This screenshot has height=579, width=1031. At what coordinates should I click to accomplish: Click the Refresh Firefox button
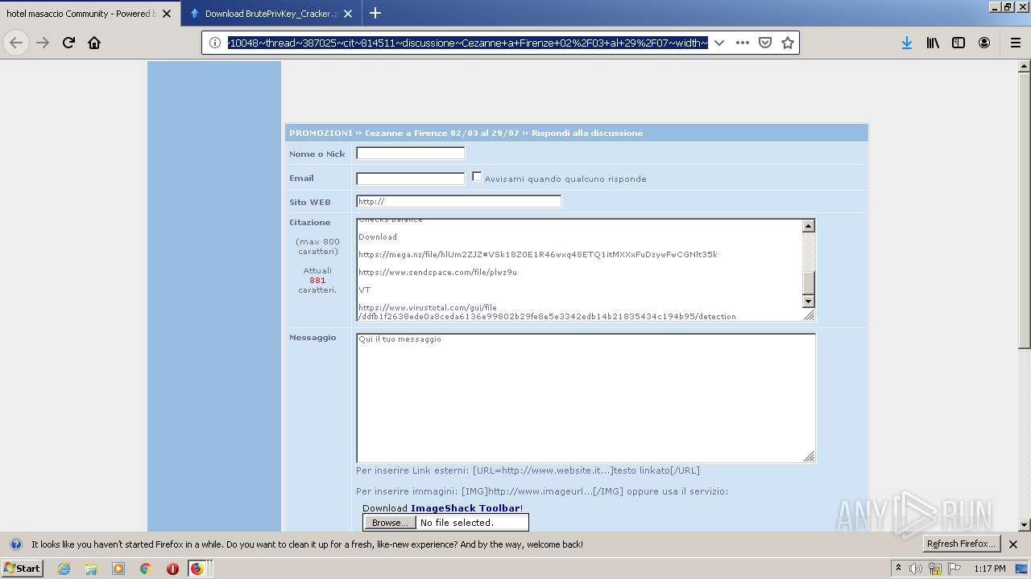click(962, 544)
